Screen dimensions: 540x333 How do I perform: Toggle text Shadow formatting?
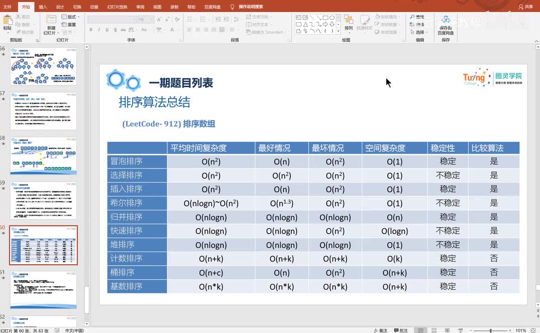pos(115,30)
